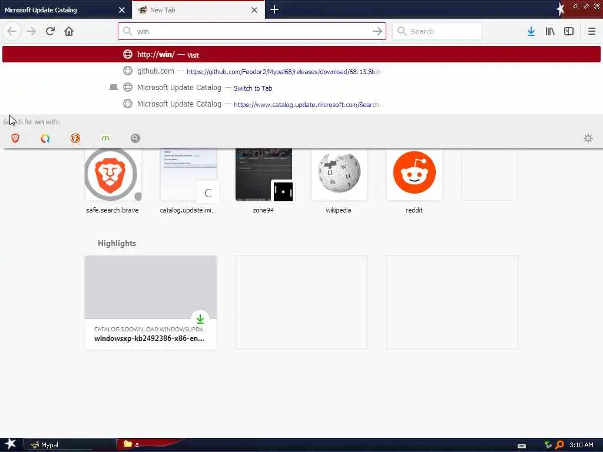
Task: Open the start star button on taskbar
Action: (x=11, y=444)
